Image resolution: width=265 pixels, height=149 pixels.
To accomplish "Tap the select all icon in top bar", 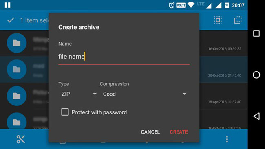I will [218, 20].
